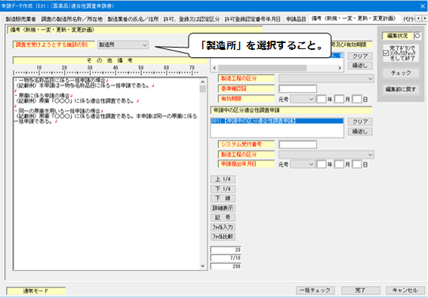
Task: Switch to 調査の製造所名称/所在地 tab
Action: tap(72, 19)
